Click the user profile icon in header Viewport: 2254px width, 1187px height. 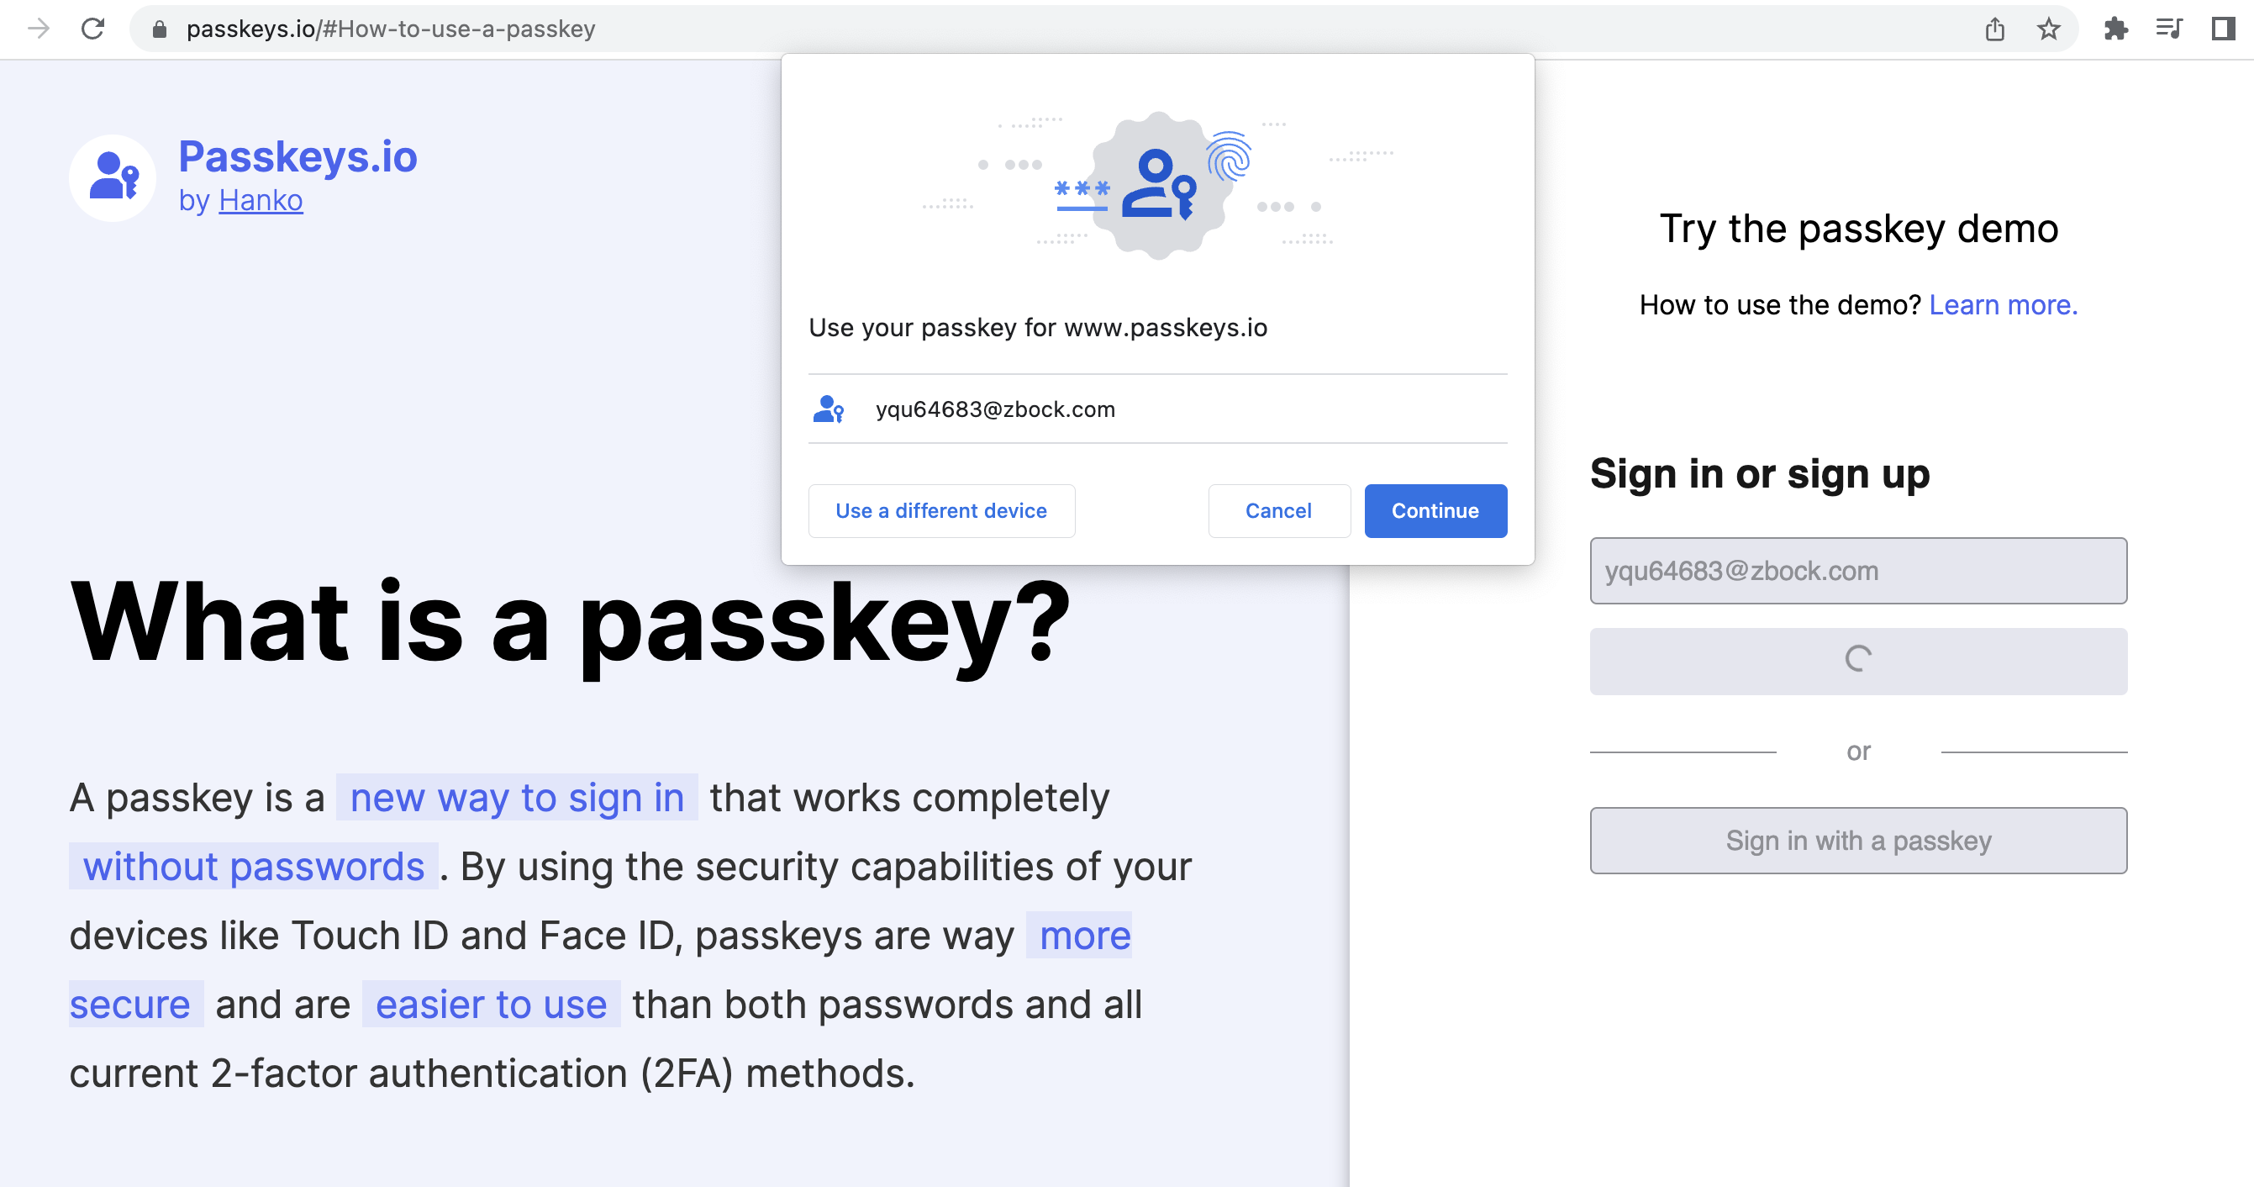click(x=112, y=175)
